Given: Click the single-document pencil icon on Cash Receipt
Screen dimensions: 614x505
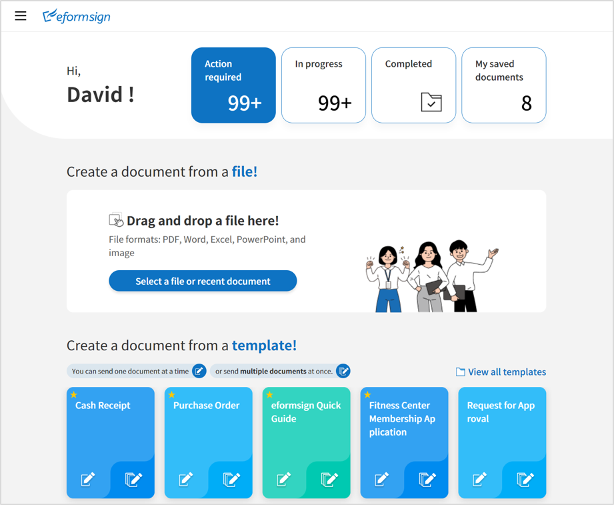Looking at the screenshot, I should point(87,480).
